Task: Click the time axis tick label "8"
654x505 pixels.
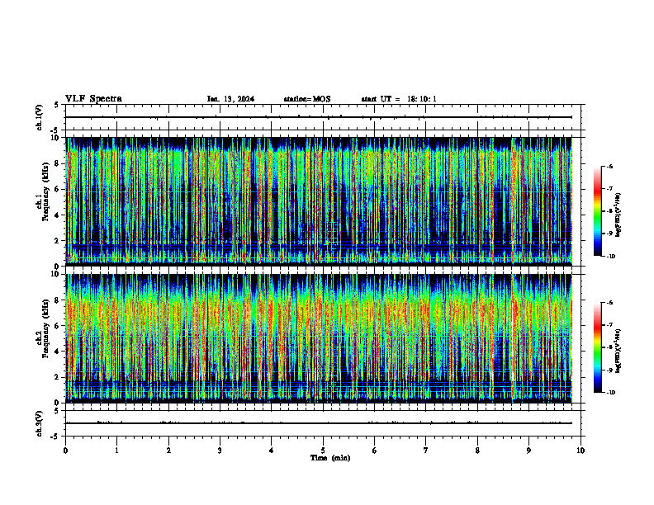Action: (477, 451)
